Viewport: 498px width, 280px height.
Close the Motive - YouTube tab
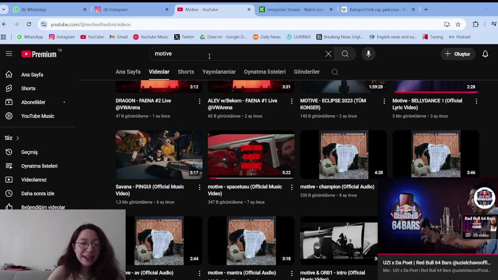[249, 9]
